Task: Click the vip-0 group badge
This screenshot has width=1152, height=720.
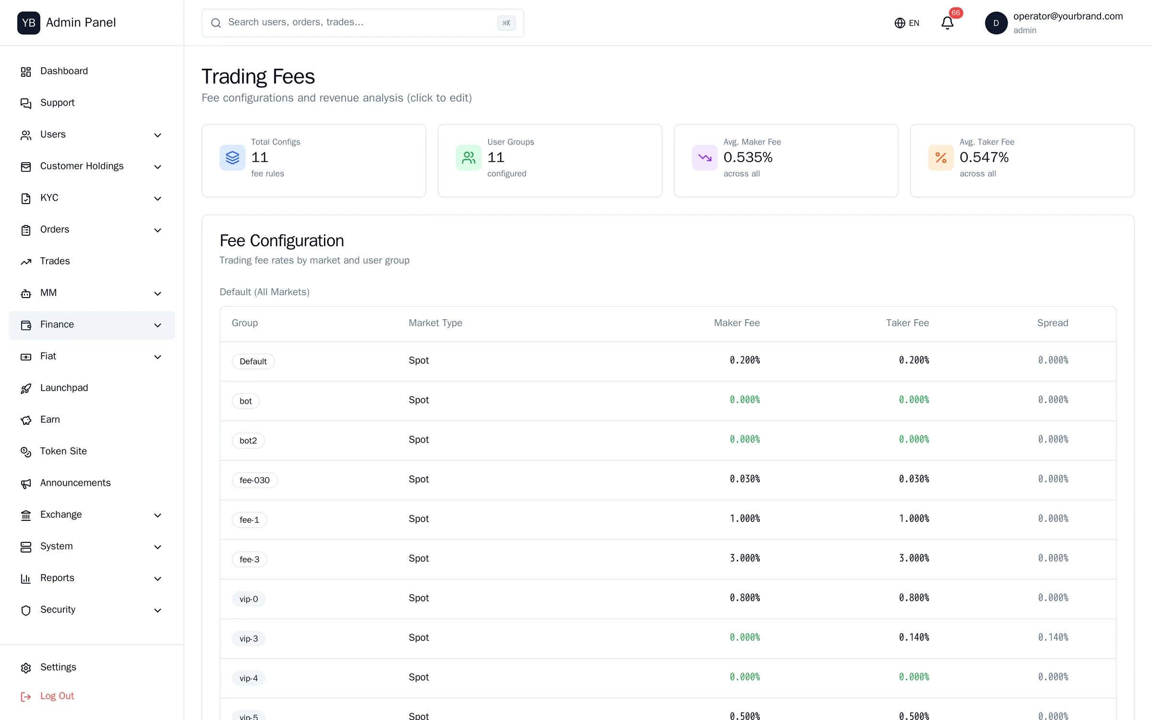Action: click(249, 599)
